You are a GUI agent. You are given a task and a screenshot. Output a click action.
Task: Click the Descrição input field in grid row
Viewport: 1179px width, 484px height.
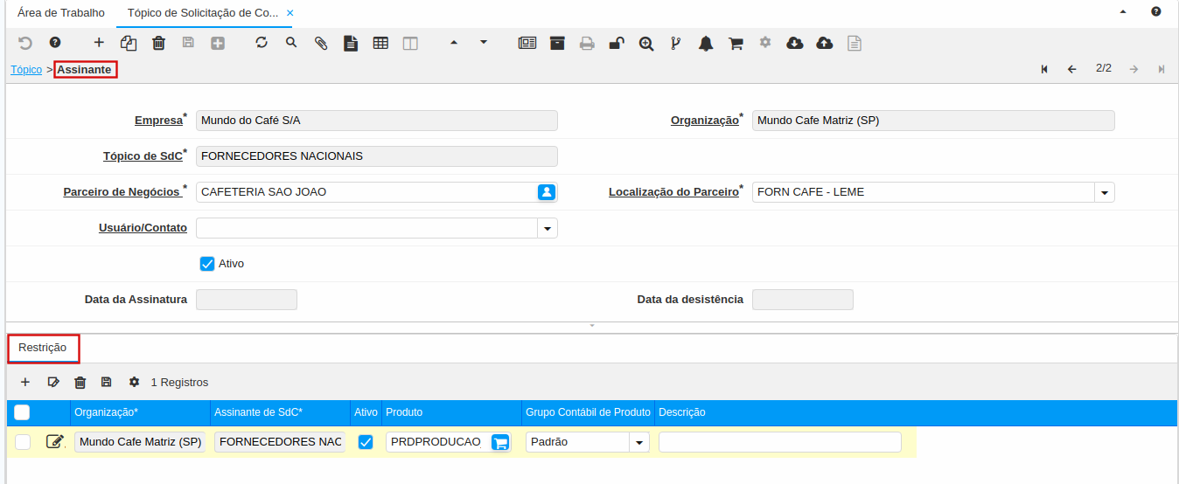[x=778, y=442]
